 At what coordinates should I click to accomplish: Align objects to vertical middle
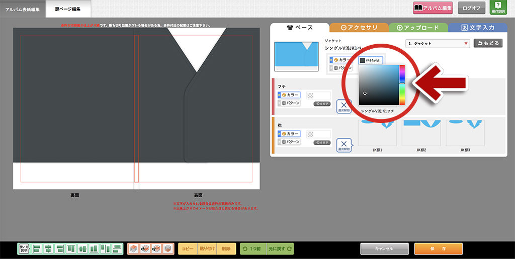82,248
